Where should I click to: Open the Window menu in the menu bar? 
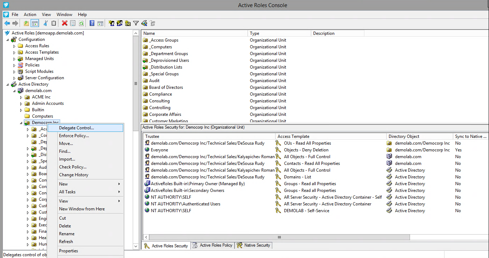(64, 15)
